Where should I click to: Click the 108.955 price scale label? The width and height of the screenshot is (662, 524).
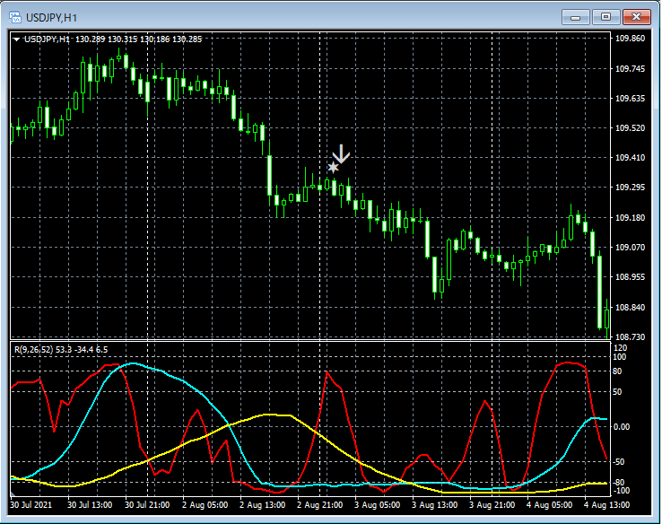tap(630, 277)
